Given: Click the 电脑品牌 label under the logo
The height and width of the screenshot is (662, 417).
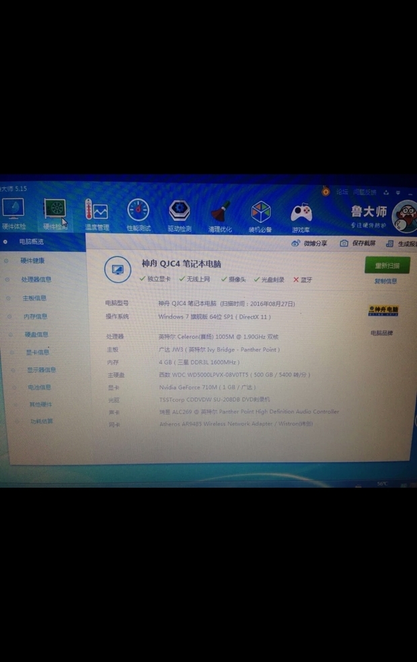Looking at the screenshot, I should coord(381,333).
